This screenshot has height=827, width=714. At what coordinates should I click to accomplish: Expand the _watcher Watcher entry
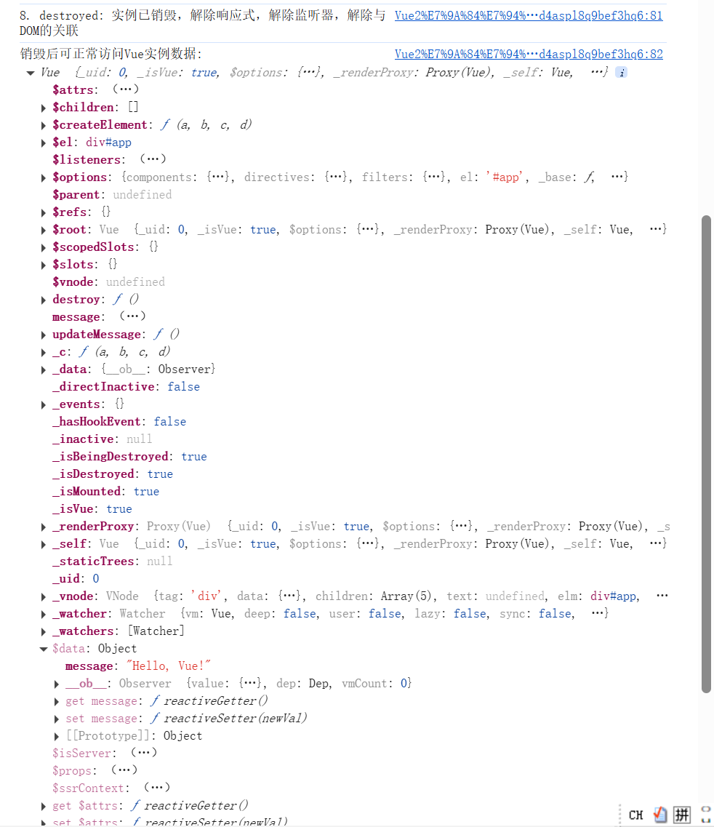click(x=43, y=614)
